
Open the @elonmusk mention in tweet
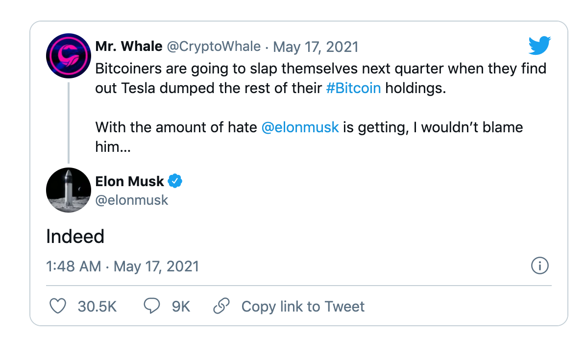click(300, 127)
